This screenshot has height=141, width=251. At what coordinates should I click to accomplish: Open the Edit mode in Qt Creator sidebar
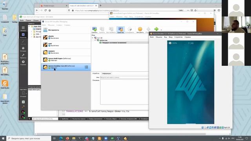[23, 35]
